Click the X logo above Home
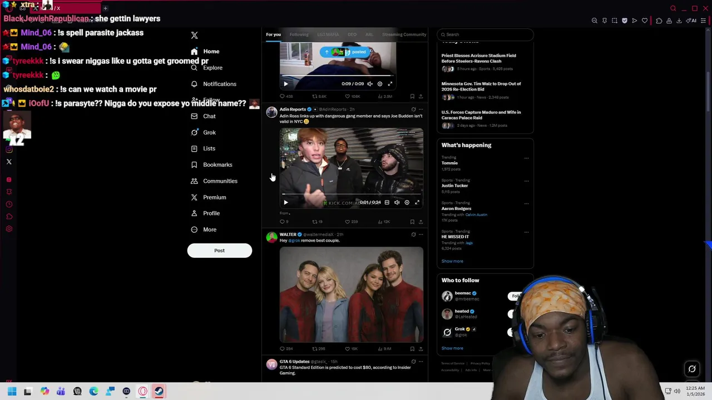Image resolution: width=712 pixels, height=400 pixels. click(x=194, y=36)
